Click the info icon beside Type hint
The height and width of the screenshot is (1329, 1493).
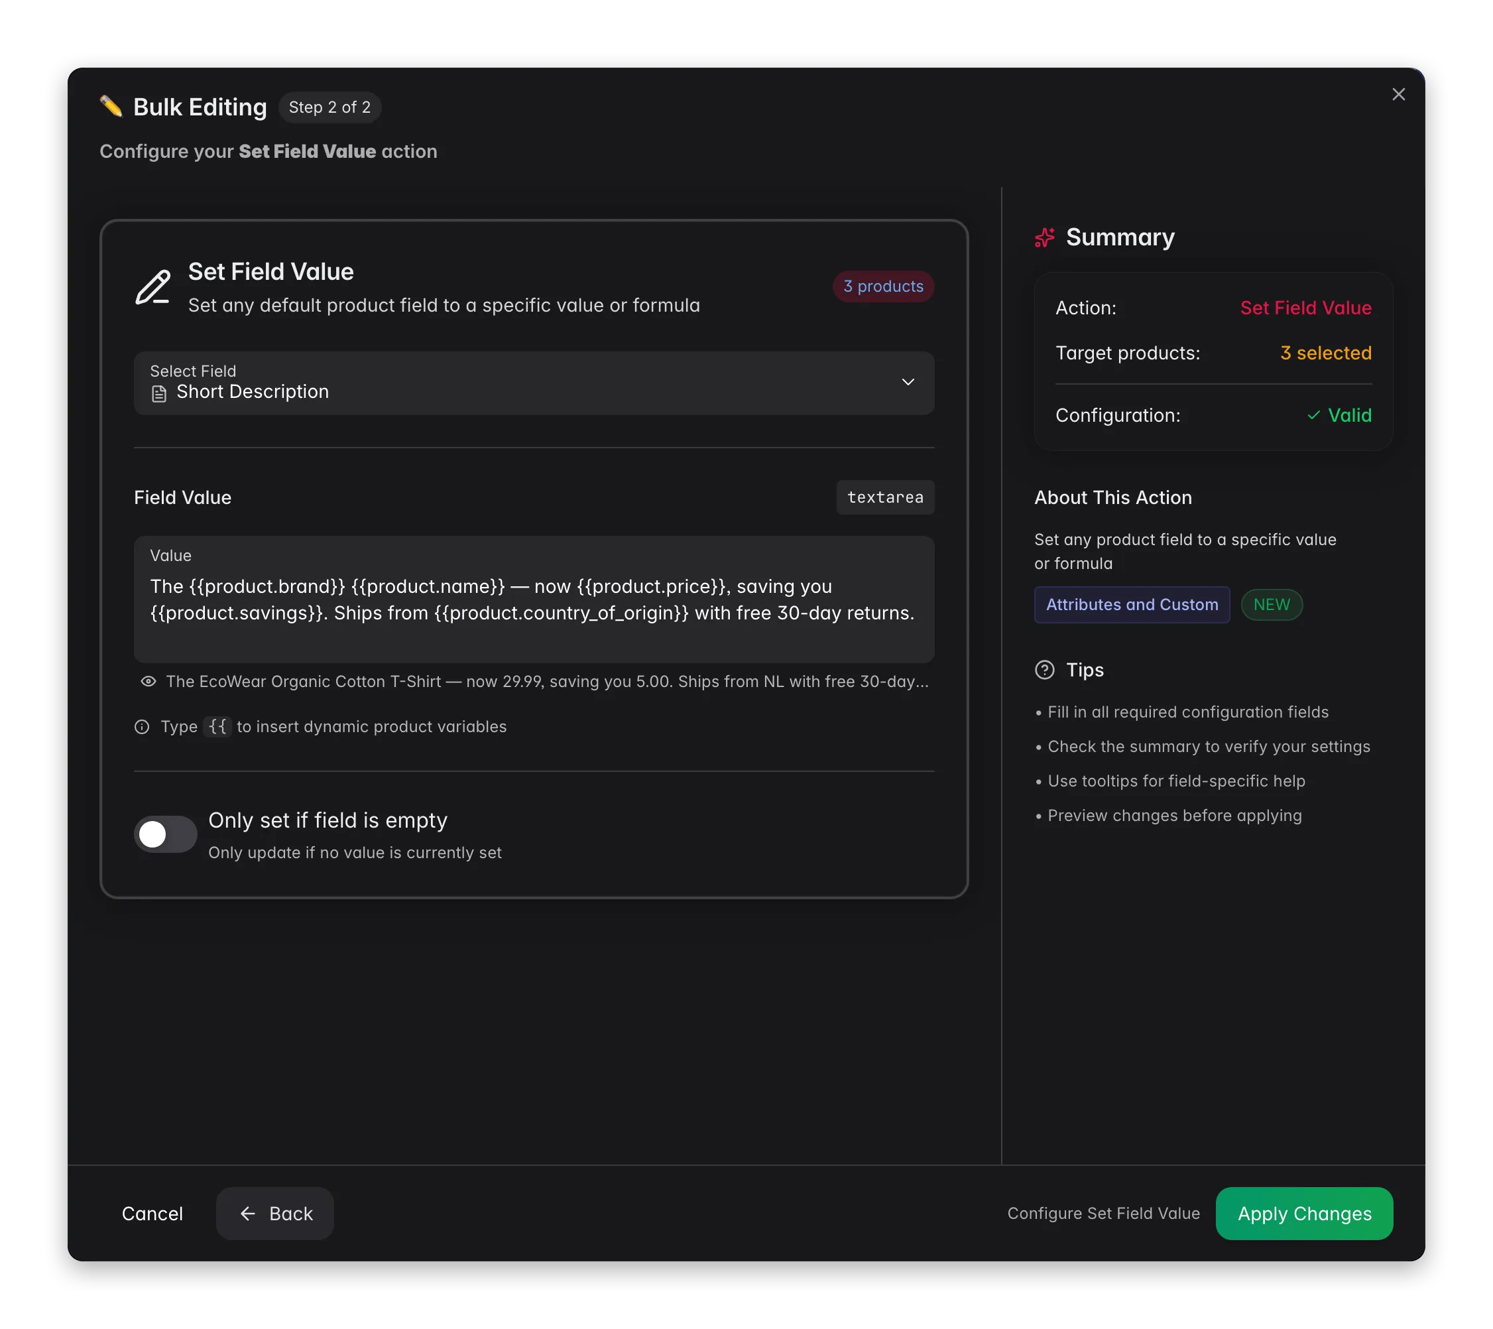click(x=142, y=726)
